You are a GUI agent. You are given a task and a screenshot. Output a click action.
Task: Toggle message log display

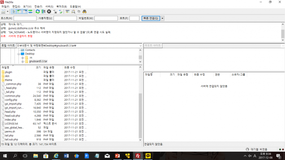click(x=14, y=12)
